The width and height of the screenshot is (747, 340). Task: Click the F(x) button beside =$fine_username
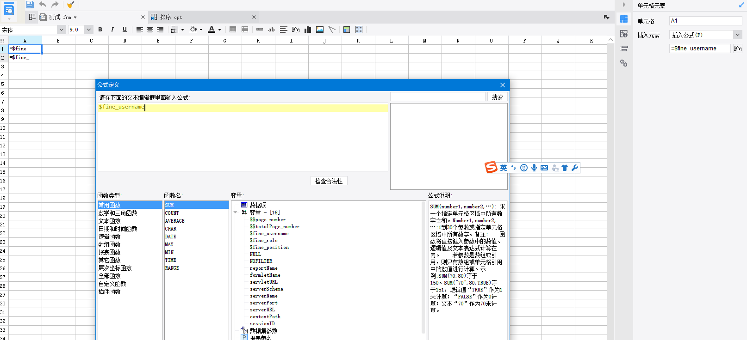pos(738,49)
